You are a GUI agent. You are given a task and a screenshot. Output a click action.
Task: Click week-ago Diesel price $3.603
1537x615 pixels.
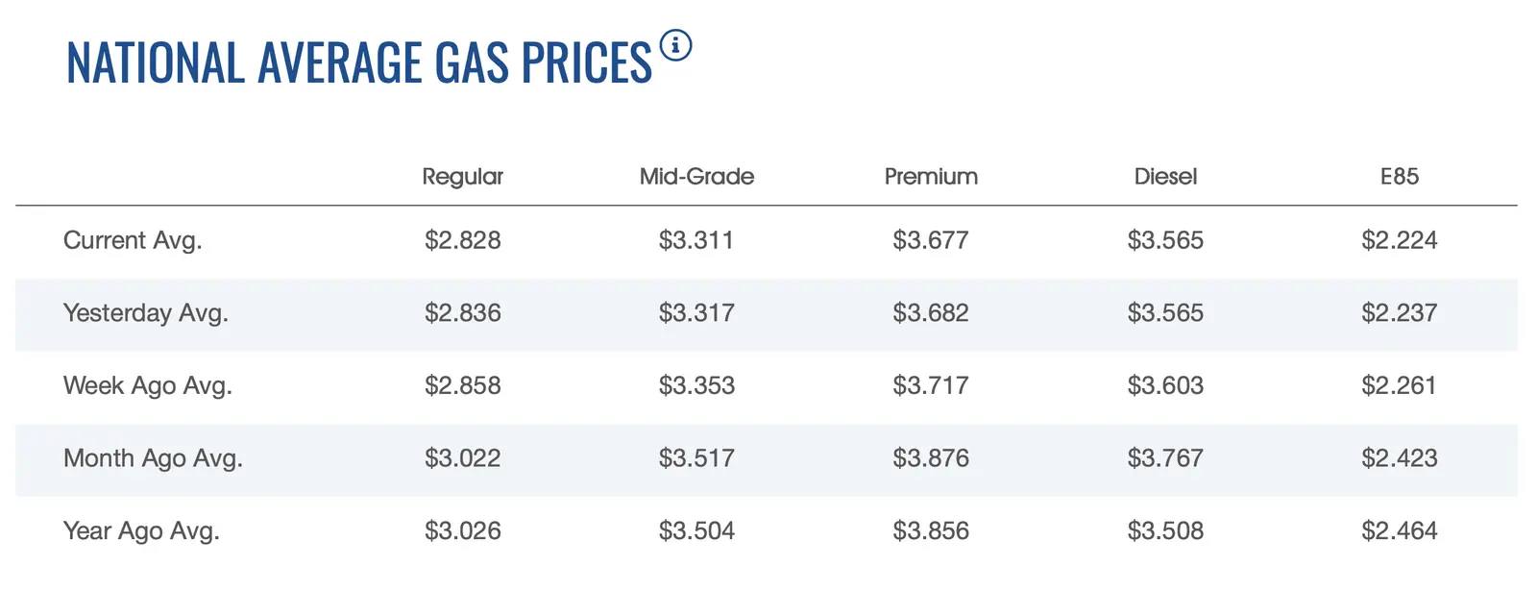[1165, 386]
